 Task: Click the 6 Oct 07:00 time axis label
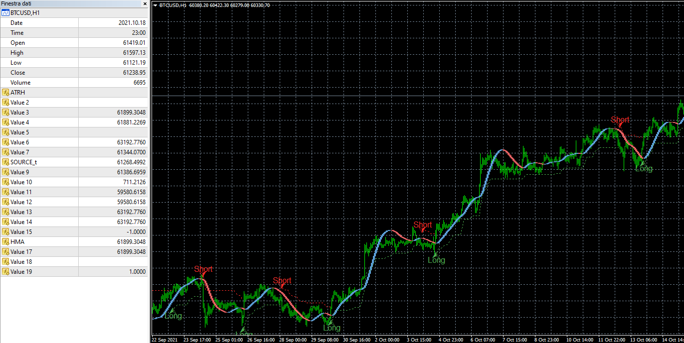click(x=483, y=340)
